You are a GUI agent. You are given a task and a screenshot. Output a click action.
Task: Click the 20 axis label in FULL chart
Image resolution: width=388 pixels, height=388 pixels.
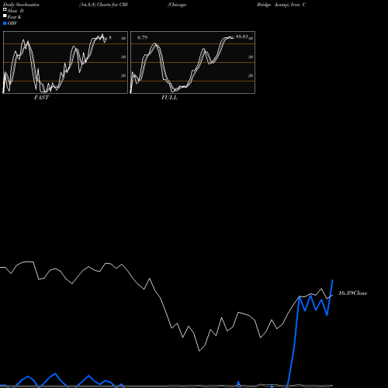coord(251,75)
